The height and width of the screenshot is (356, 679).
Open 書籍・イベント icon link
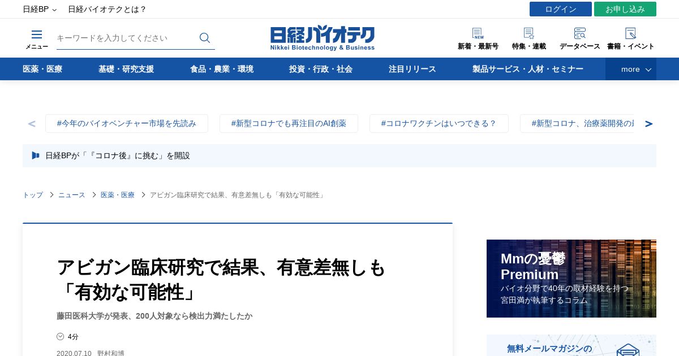coord(631,38)
